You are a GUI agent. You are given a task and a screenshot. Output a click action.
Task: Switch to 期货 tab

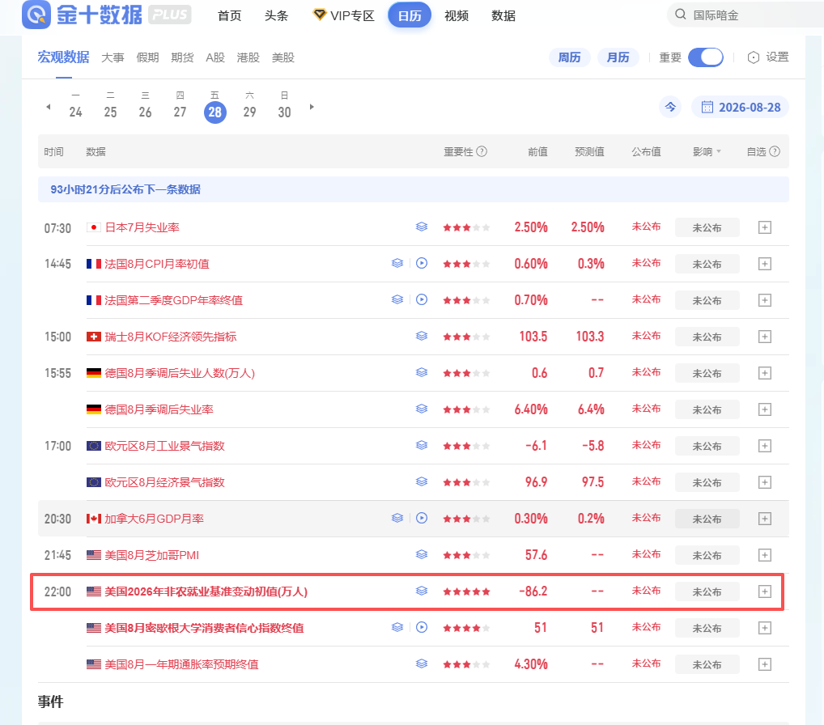[x=182, y=57]
